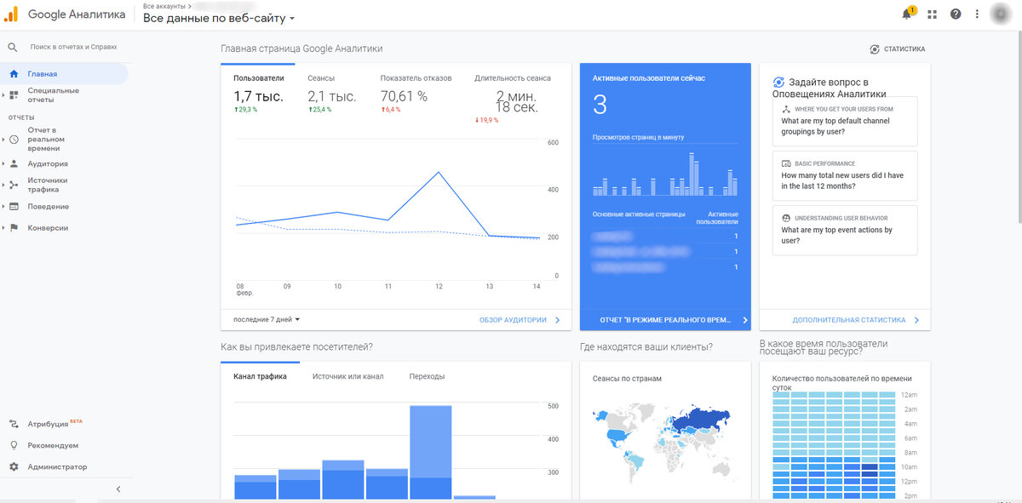Open Источники трафика via its sidebar icon

(x=14, y=184)
